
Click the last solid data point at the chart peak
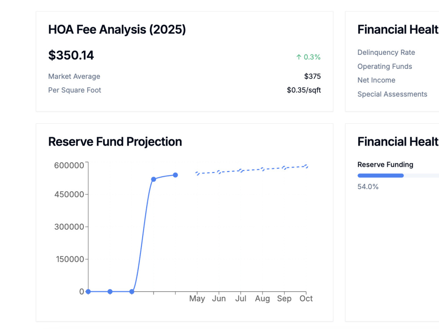pos(175,175)
